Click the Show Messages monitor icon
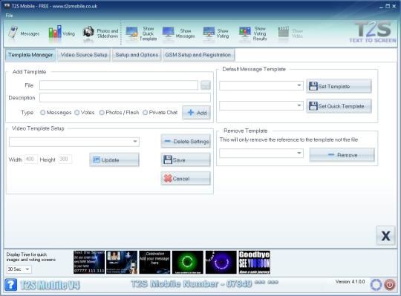The height and width of the screenshot is (296, 401). click(169, 33)
